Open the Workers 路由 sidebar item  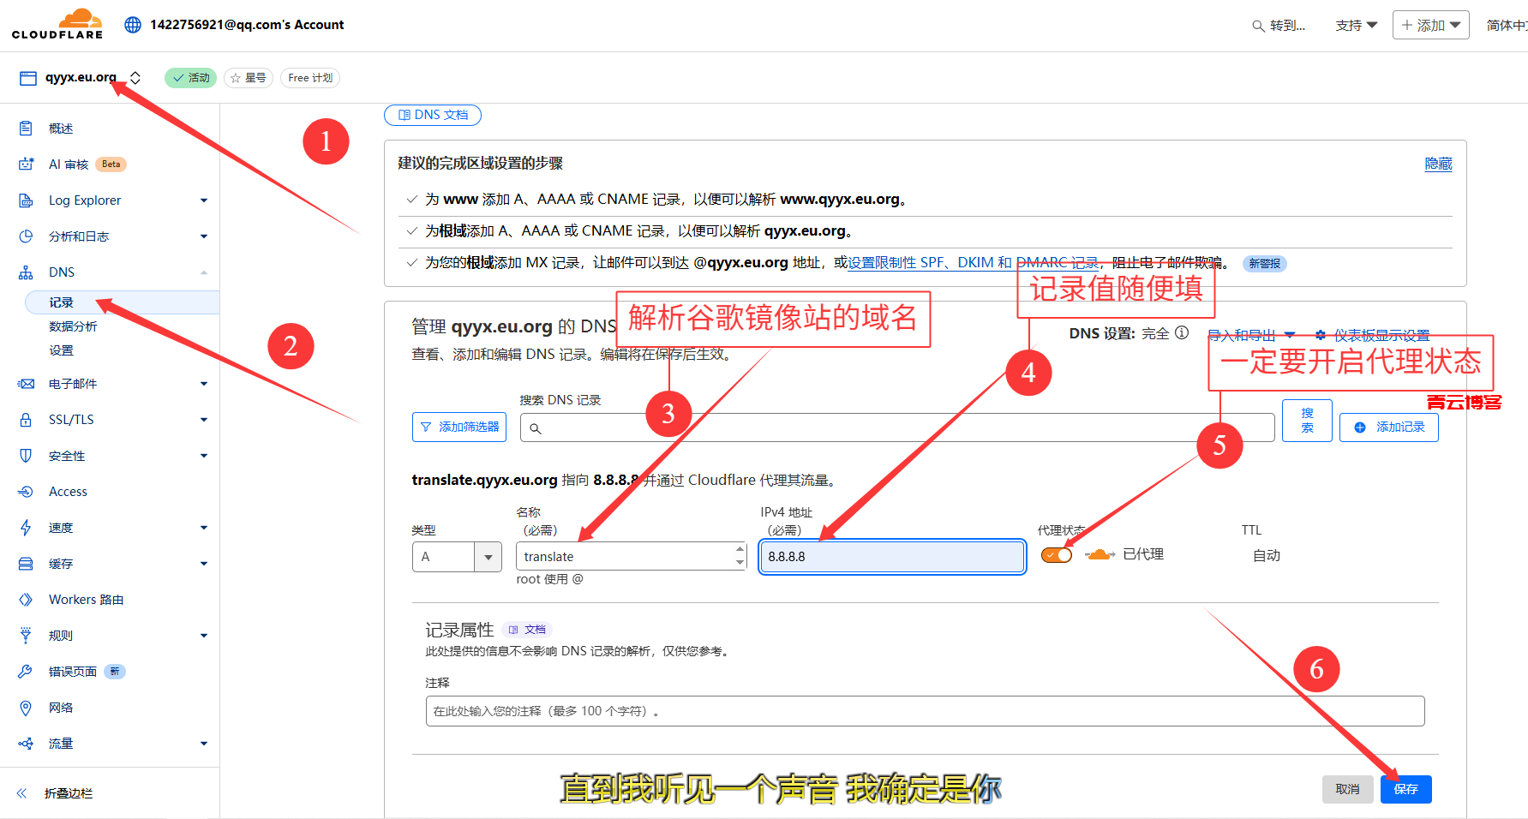pos(86,600)
